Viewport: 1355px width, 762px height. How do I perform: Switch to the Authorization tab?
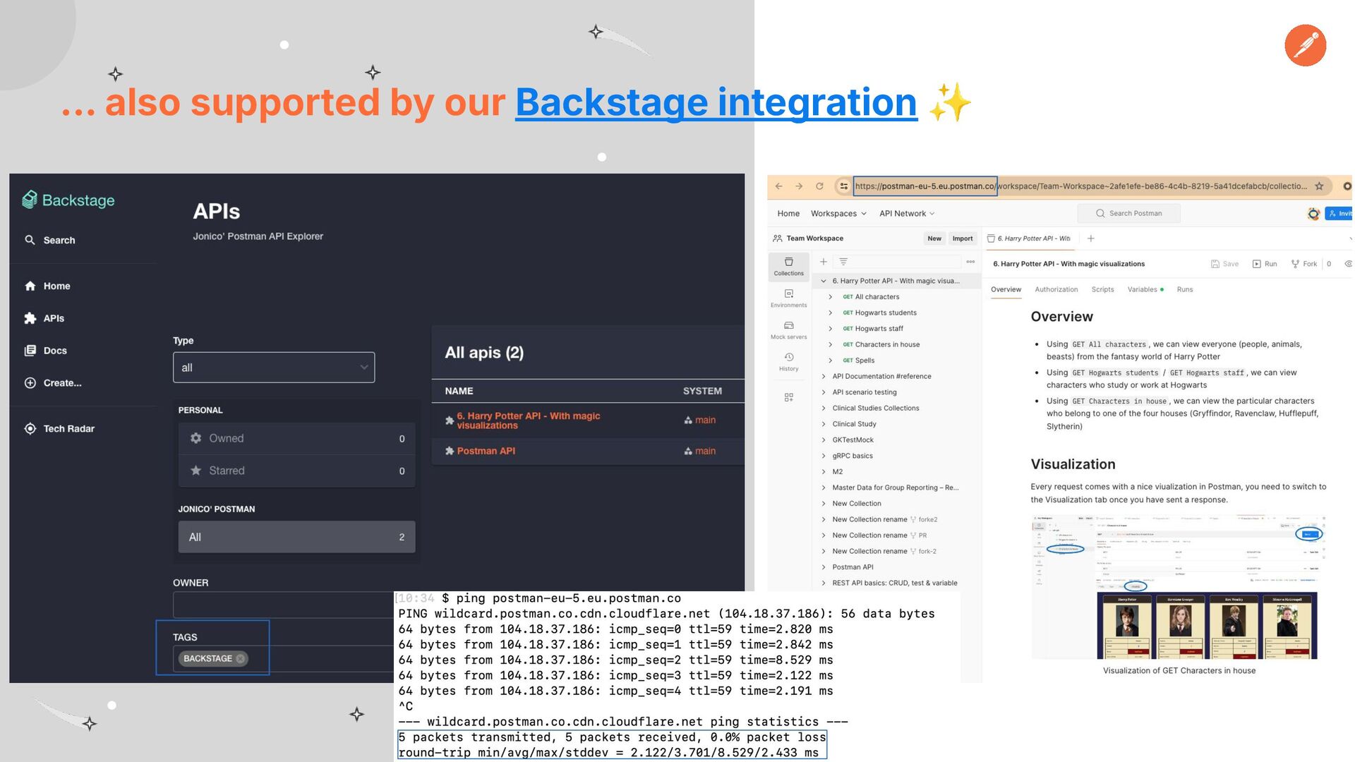pos(1056,289)
